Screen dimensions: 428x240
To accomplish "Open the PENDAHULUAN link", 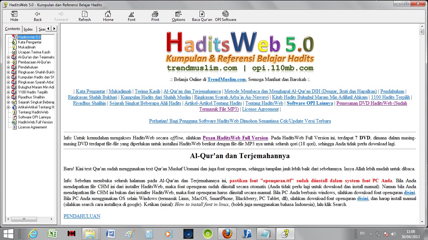I will coord(82,216).
